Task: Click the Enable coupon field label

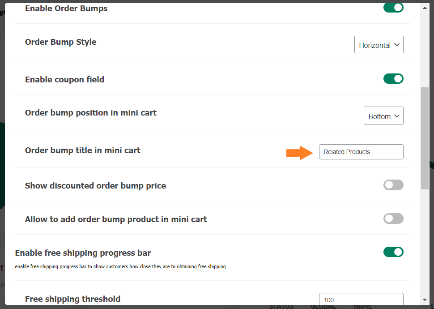Action: [64, 80]
